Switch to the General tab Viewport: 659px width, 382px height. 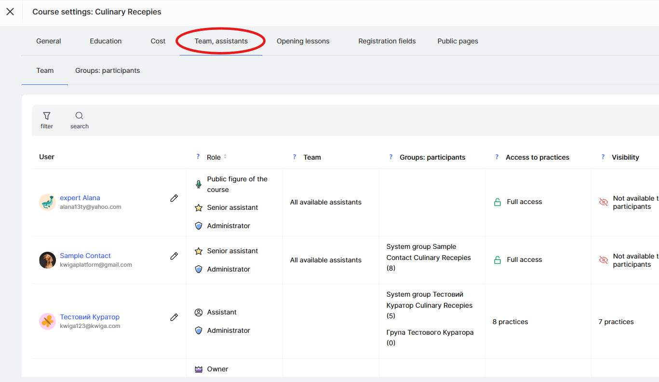coord(49,41)
